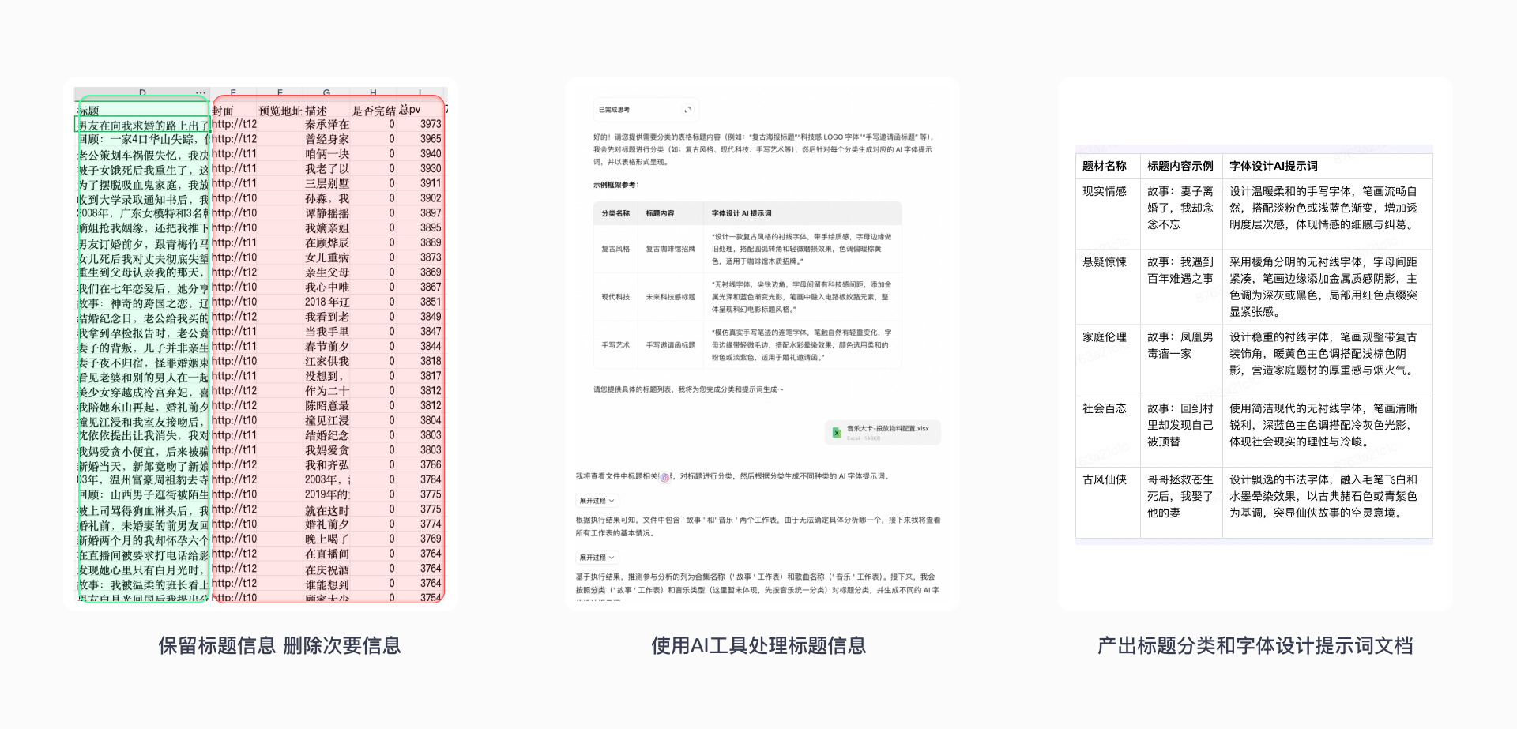
Task: Click the 复古咖啡馆招牌 cell
Action: [671, 249]
